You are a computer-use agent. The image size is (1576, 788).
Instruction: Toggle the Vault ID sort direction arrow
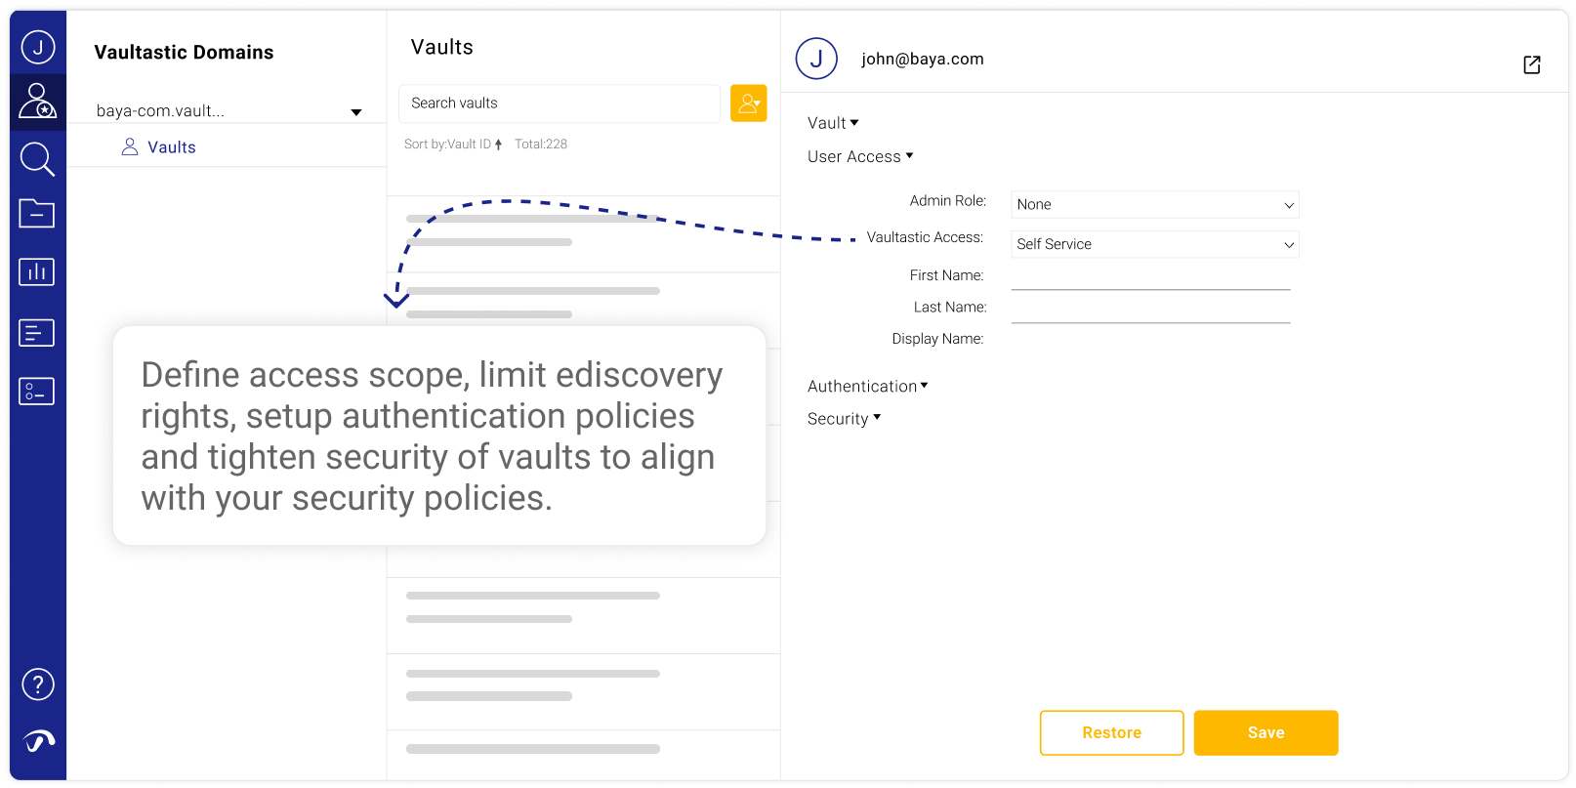499,143
